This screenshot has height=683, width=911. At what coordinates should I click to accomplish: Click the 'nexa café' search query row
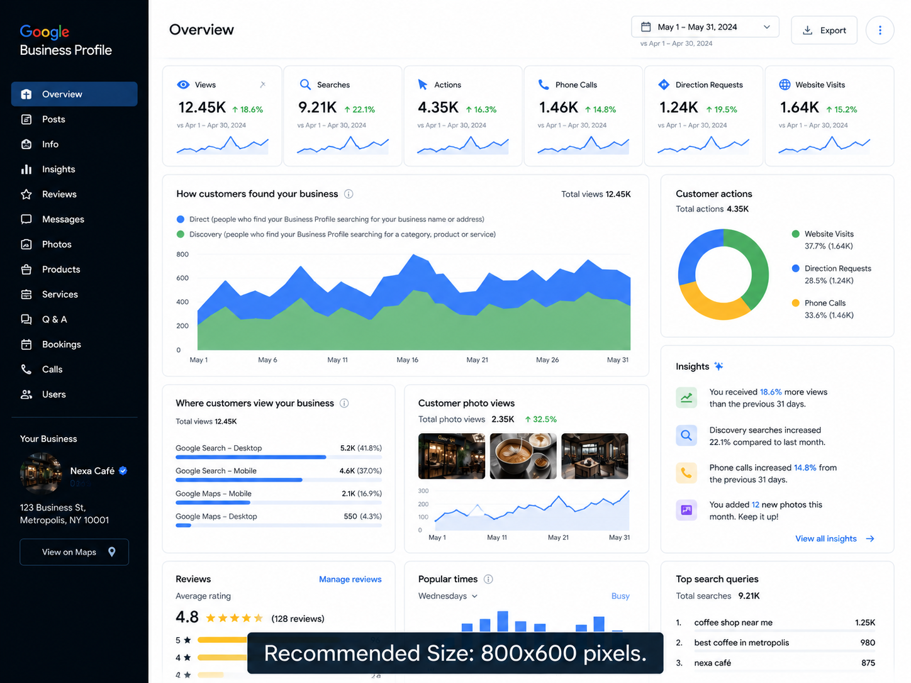coord(775,663)
